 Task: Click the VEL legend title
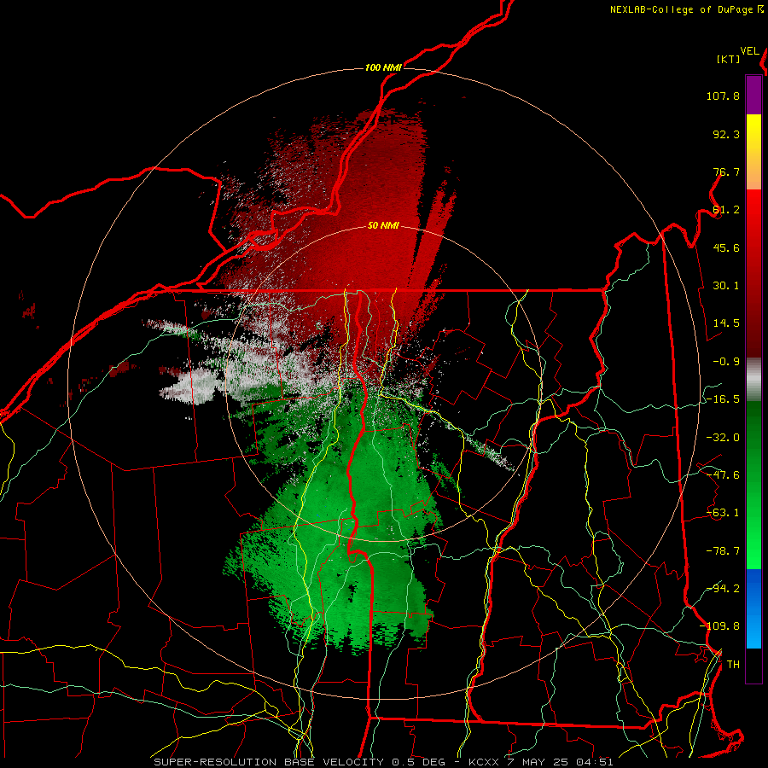(x=749, y=51)
